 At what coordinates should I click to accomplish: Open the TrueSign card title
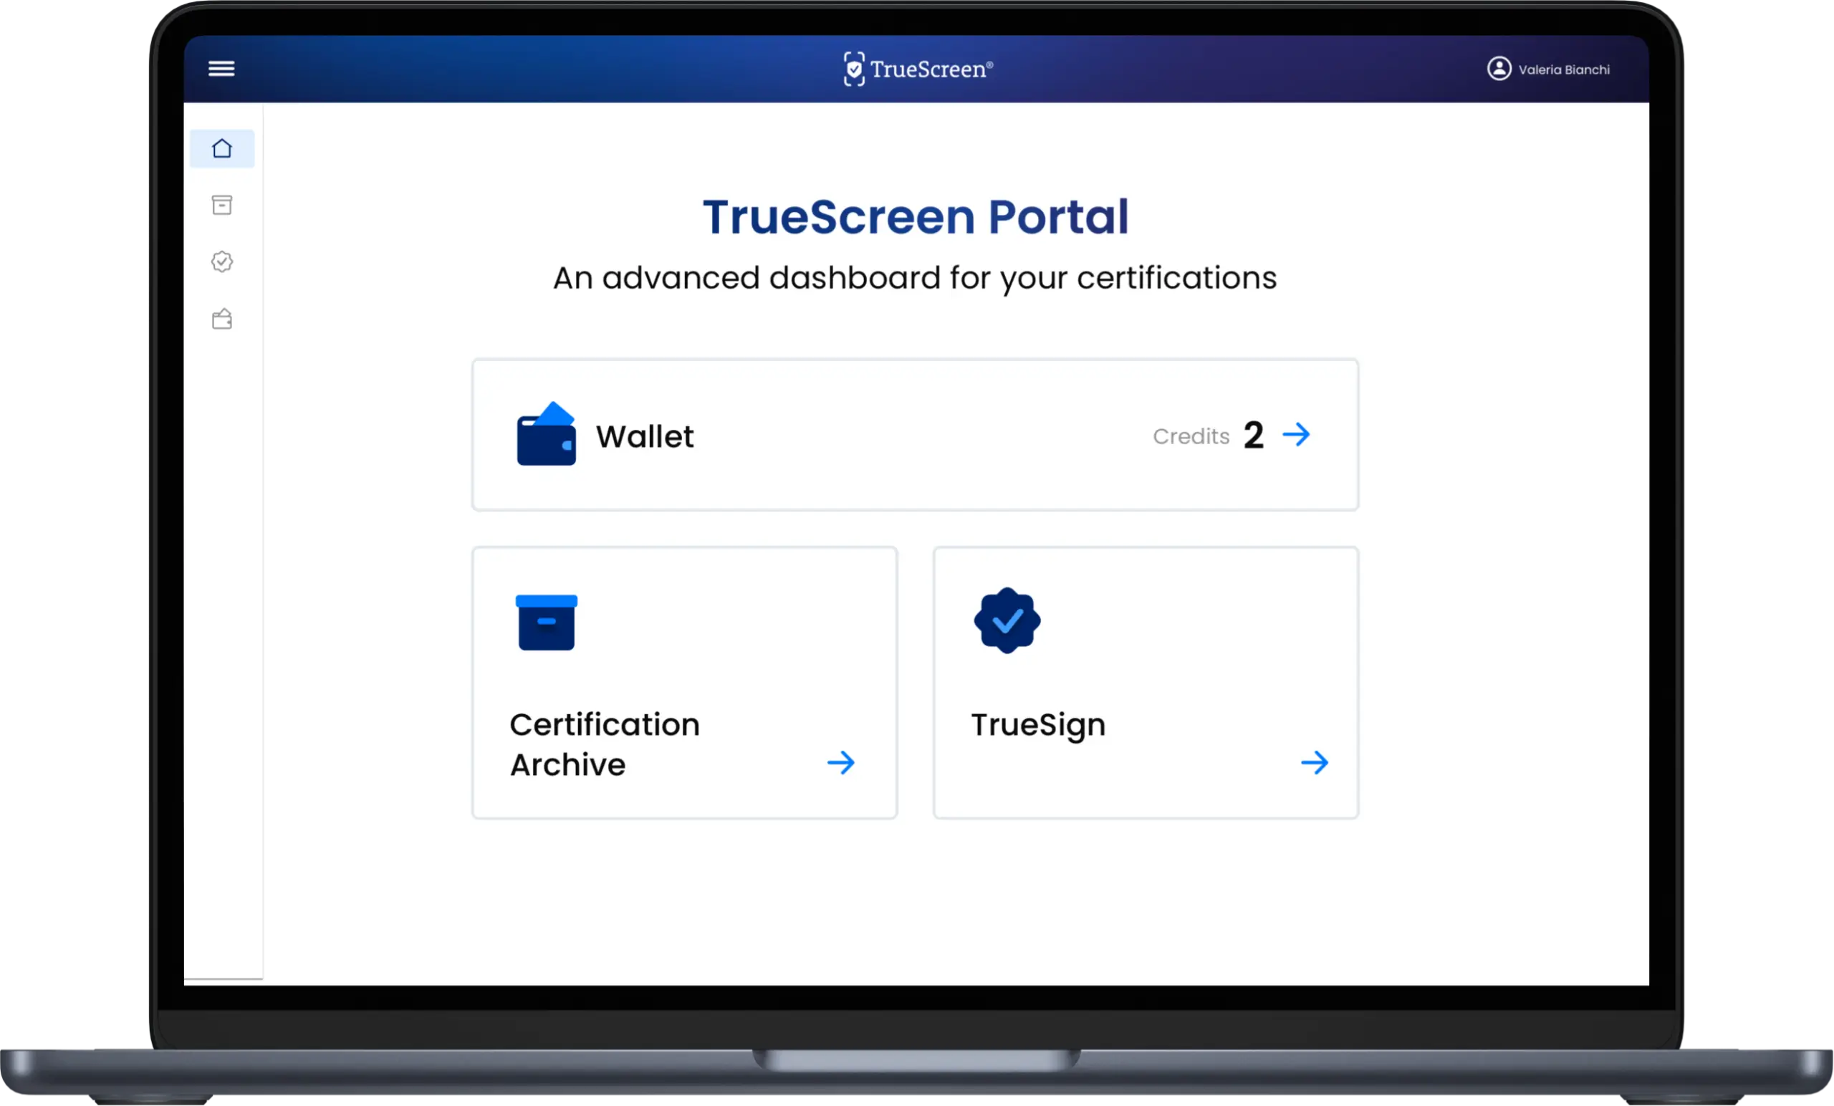pyautogui.click(x=1038, y=725)
